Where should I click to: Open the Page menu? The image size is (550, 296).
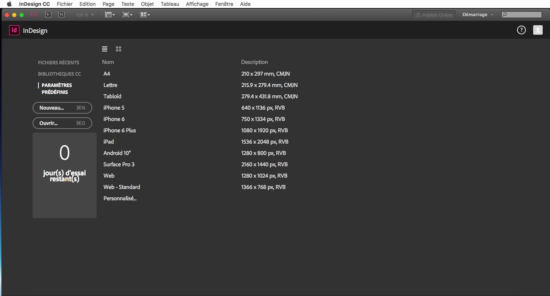pos(108,4)
